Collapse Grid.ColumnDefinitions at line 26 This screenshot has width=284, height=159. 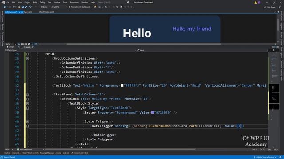[x=28, y=58]
